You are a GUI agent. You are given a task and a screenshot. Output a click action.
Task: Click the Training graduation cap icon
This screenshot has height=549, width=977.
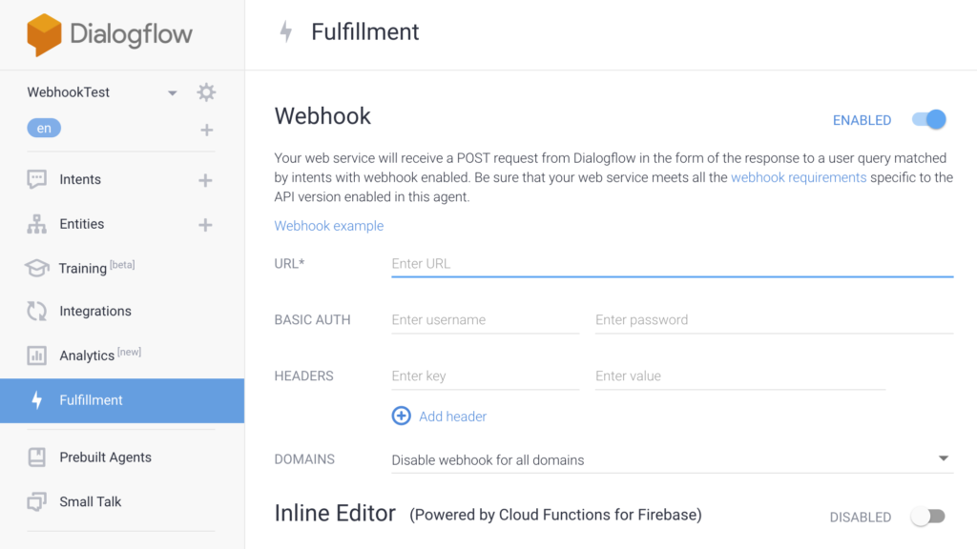click(x=36, y=269)
